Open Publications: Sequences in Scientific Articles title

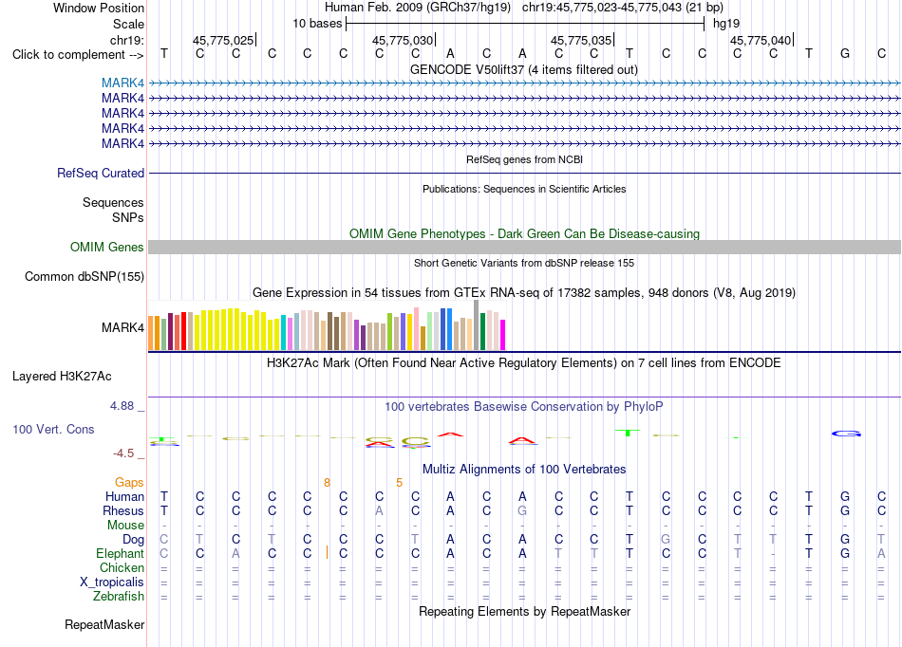click(x=524, y=189)
